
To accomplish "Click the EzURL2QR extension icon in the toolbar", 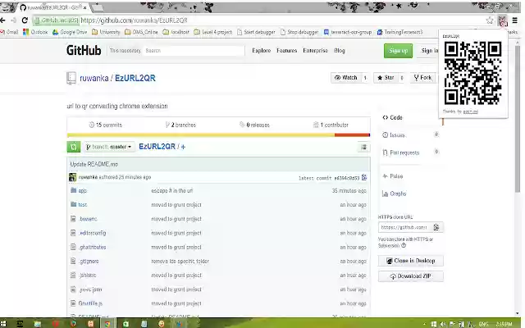I will coord(503,21).
